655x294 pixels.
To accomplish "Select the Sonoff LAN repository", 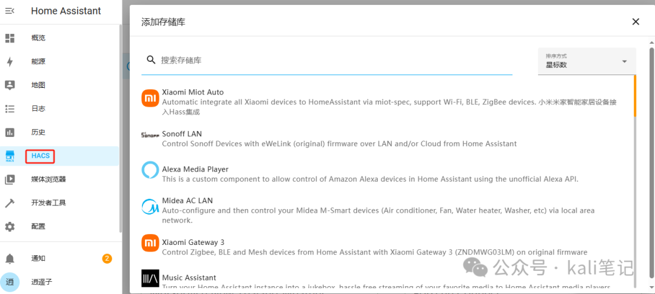I will click(382, 139).
